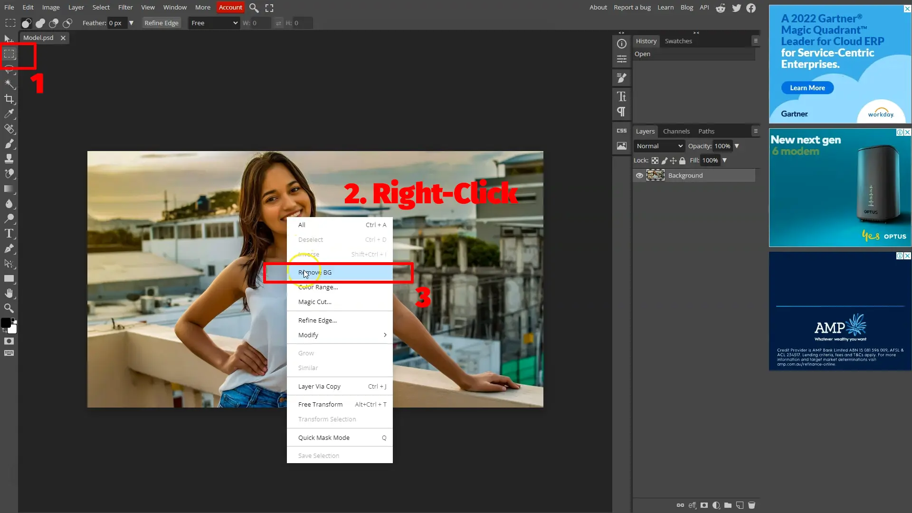Open Opacity slider dropdown arrow

point(737,146)
